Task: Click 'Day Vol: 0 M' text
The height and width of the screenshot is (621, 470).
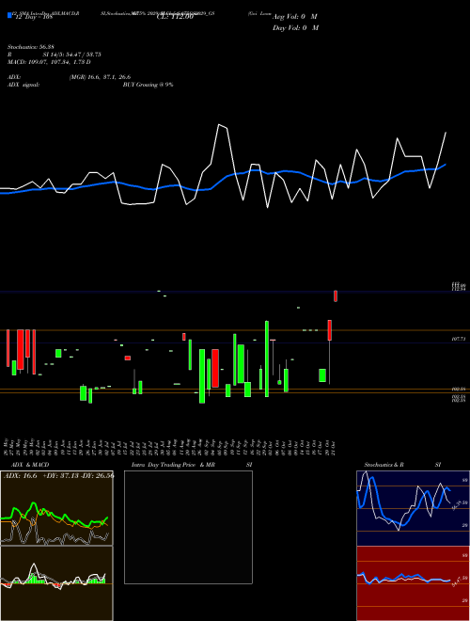Action: pyautogui.click(x=295, y=27)
